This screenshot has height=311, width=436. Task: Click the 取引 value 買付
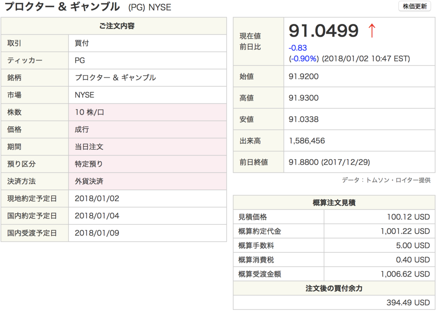pos(82,43)
